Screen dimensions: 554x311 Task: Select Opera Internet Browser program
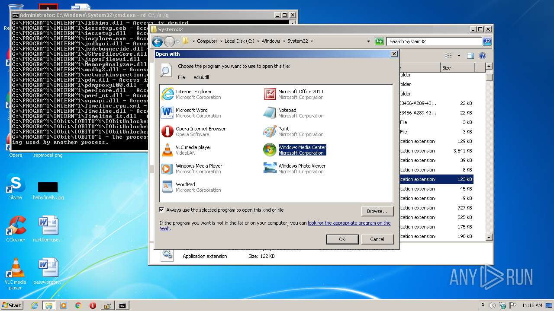pos(193,131)
